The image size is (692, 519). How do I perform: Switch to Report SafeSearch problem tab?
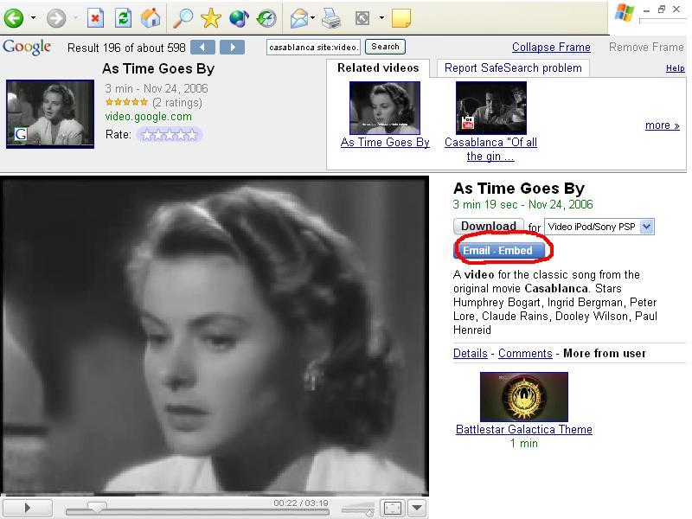tap(513, 68)
